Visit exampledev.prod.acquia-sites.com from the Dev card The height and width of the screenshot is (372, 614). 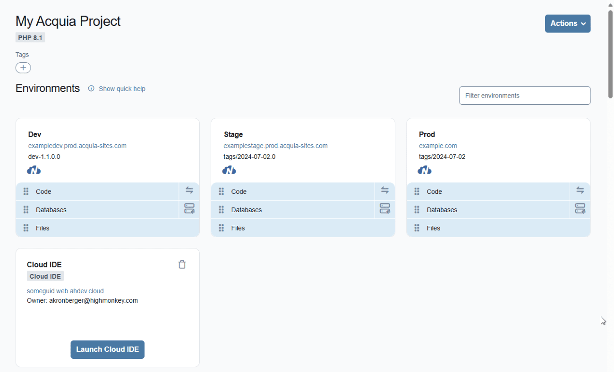pyautogui.click(x=77, y=146)
